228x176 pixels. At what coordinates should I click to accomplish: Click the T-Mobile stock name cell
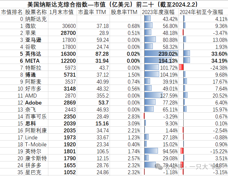click(36, 144)
